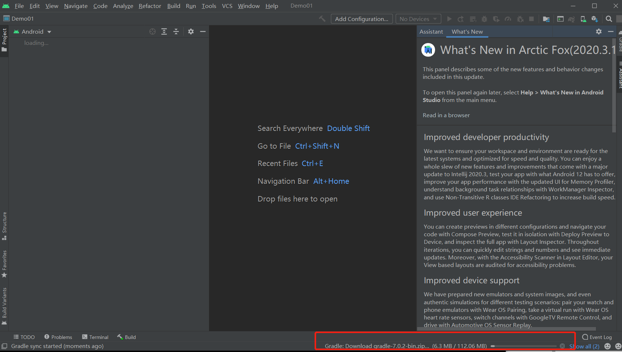
Task: Switch to the Assistant tab
Action: pos(431,31)
